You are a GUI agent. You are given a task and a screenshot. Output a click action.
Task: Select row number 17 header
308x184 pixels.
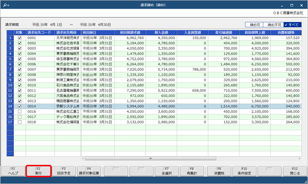point(10,122)
